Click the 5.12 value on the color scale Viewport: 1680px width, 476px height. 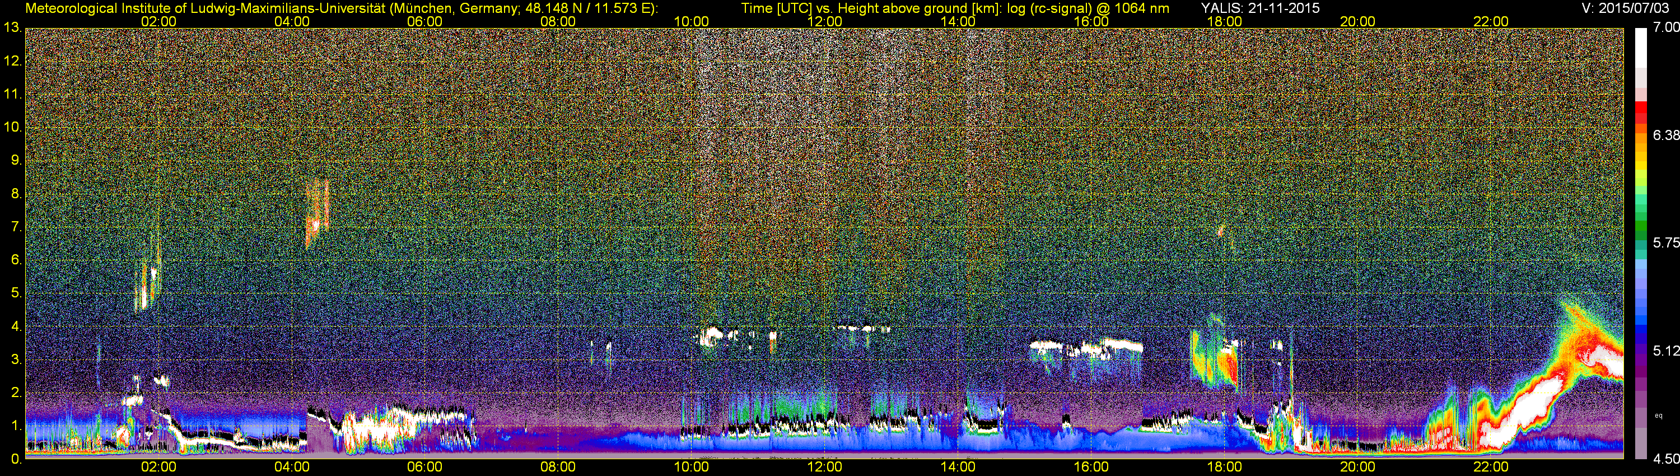[x=1667, y=351]
